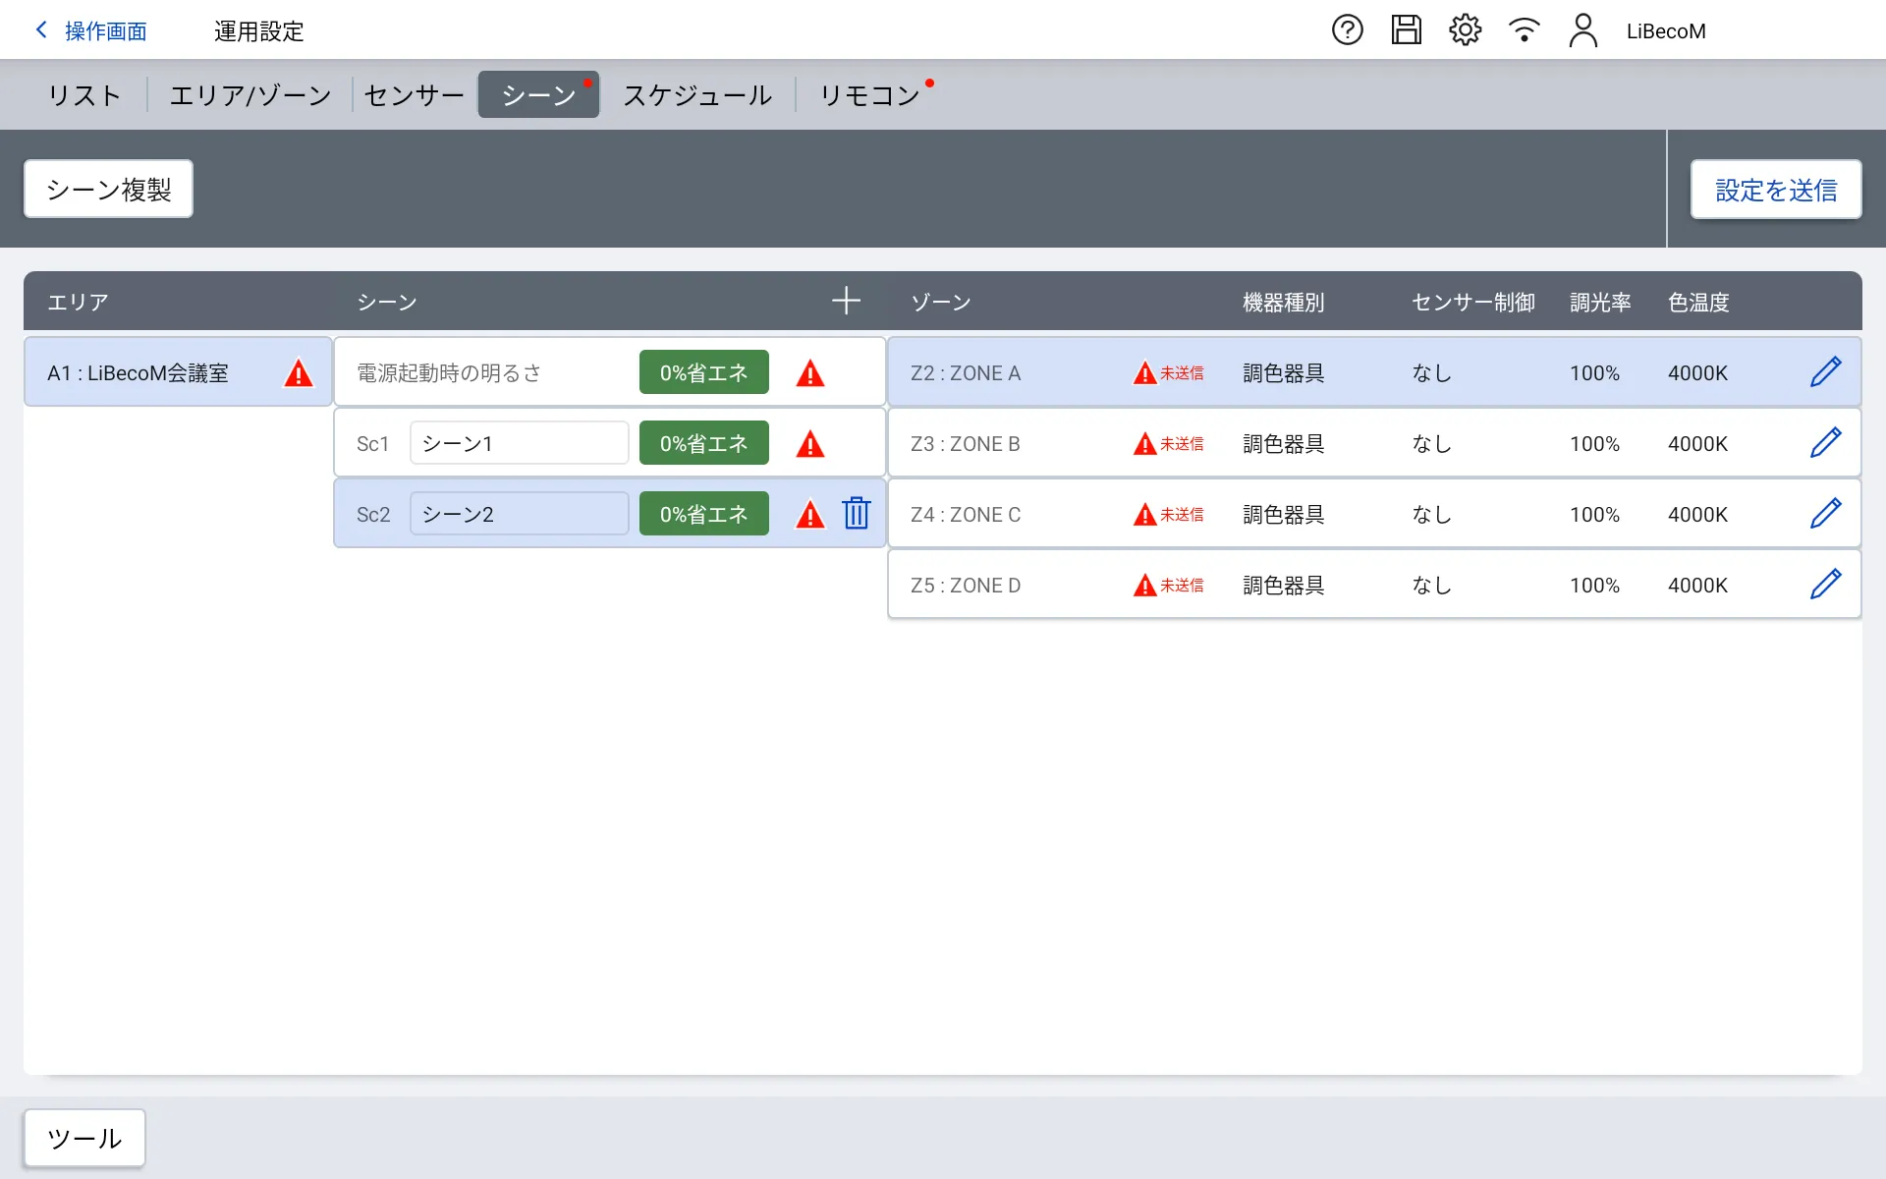Click the Wi-Fi connection status icon

(x=1524, y=30)
